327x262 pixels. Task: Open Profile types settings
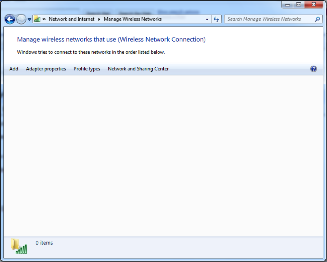click(x=87, y=69)
